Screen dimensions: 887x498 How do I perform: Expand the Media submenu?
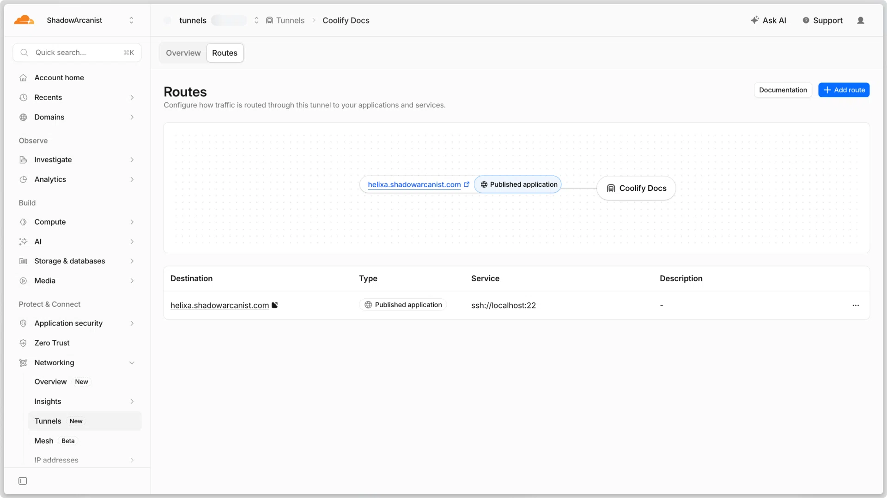[x=132, y=281]
